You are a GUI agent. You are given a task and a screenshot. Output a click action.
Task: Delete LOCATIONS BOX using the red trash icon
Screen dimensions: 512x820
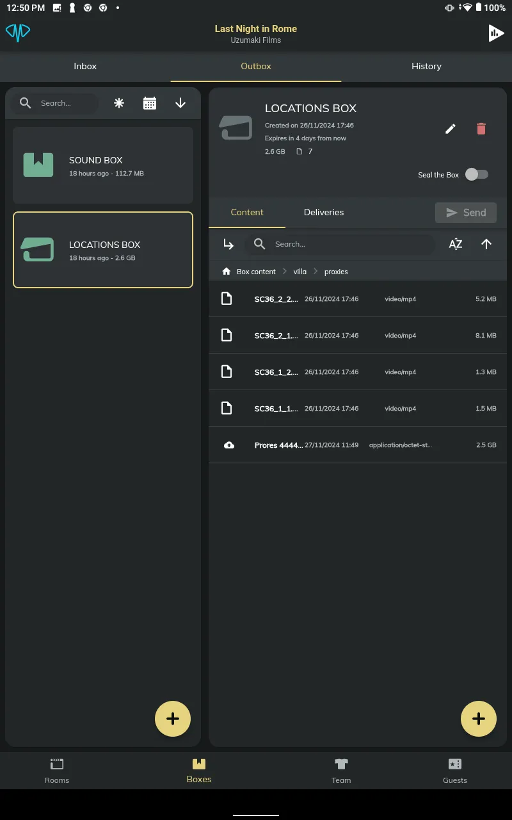coord(481,129)
